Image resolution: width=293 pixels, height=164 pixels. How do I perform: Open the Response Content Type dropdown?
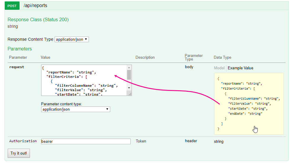[72, 40]
